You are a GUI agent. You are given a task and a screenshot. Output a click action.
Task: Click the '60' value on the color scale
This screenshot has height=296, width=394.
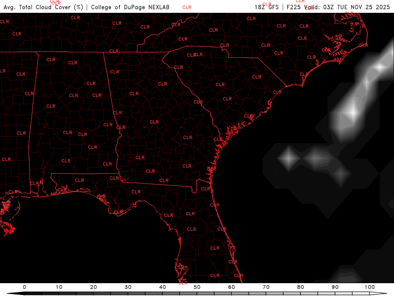231,287
